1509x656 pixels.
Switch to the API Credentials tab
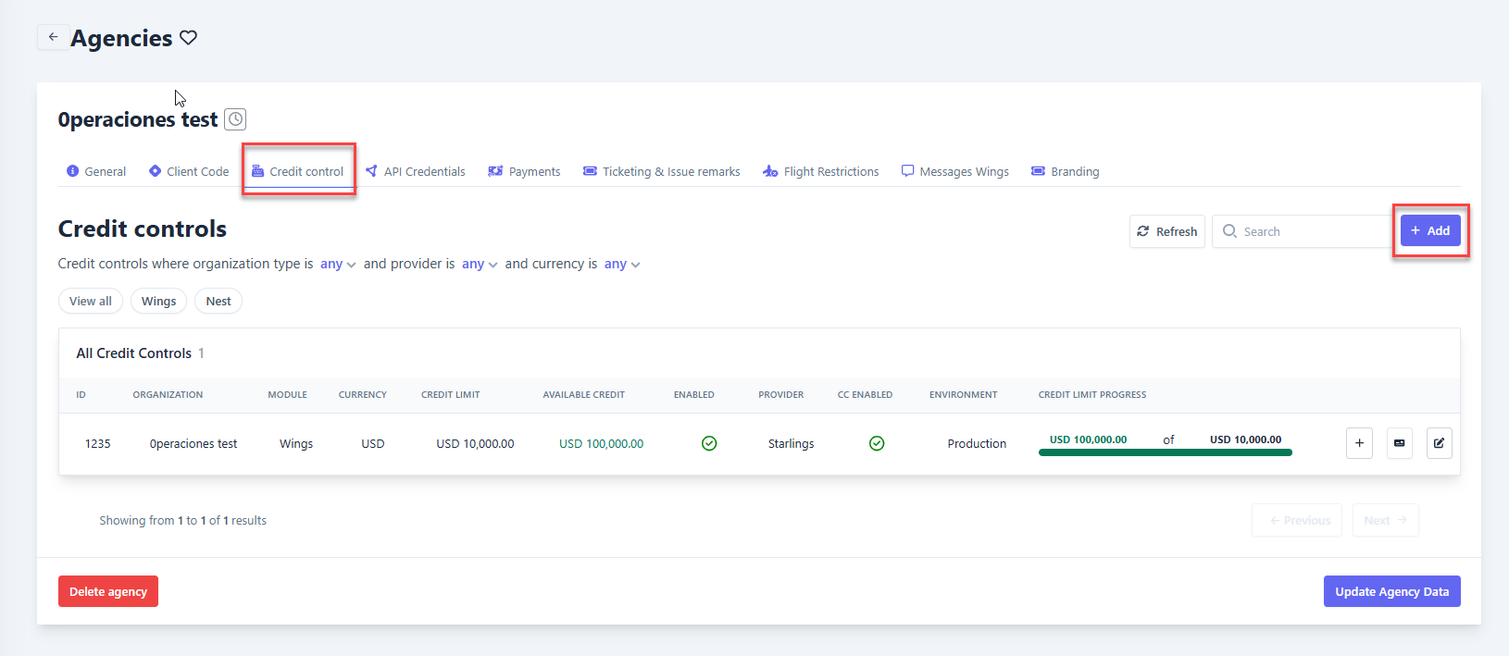pos(415,171)
